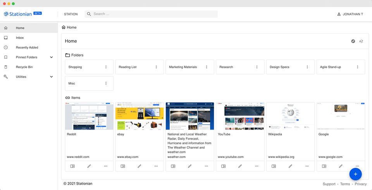Open more options on Wikipedia card
Image resolution: width=372 pixels, height=190 pixels.
(307, 166)
